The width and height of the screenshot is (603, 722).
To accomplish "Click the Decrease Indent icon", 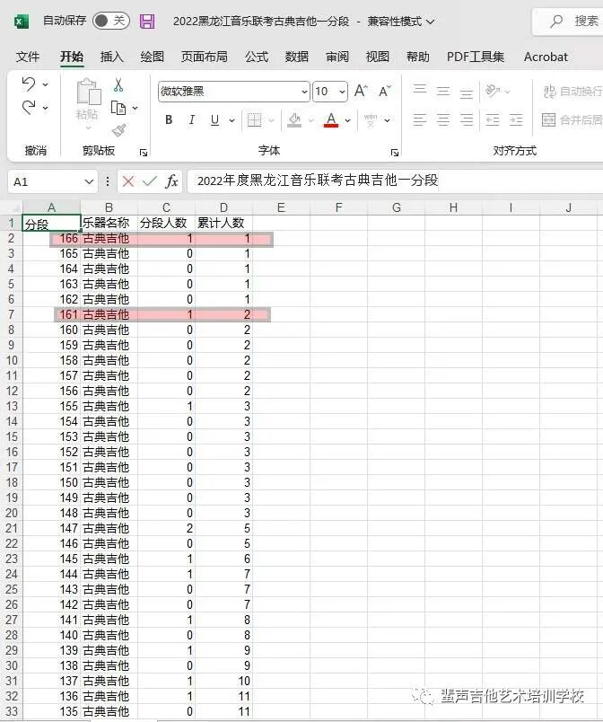I will [493, 119].
